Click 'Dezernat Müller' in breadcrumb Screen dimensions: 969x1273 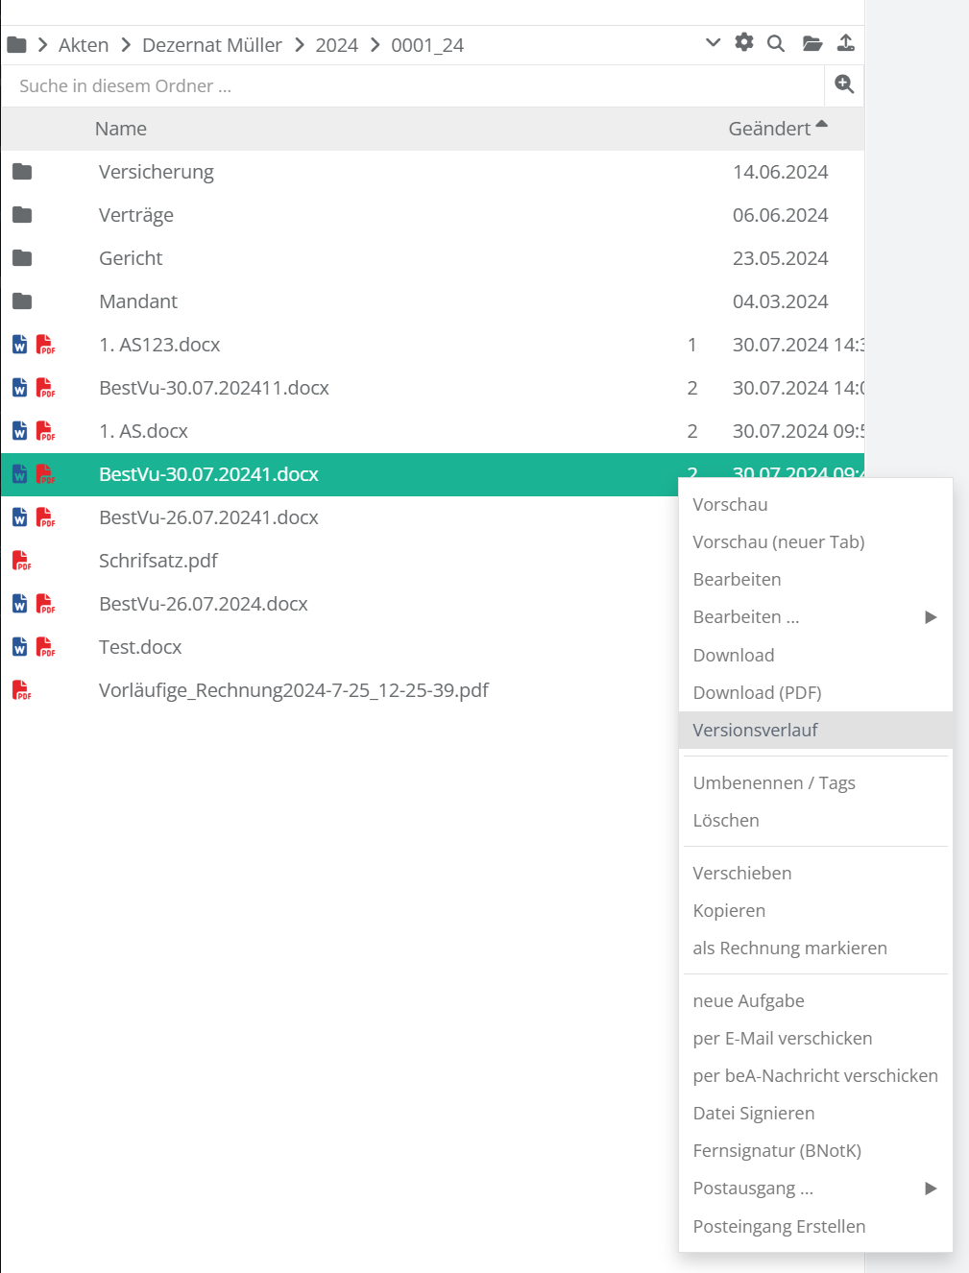[x=211, y=45]
